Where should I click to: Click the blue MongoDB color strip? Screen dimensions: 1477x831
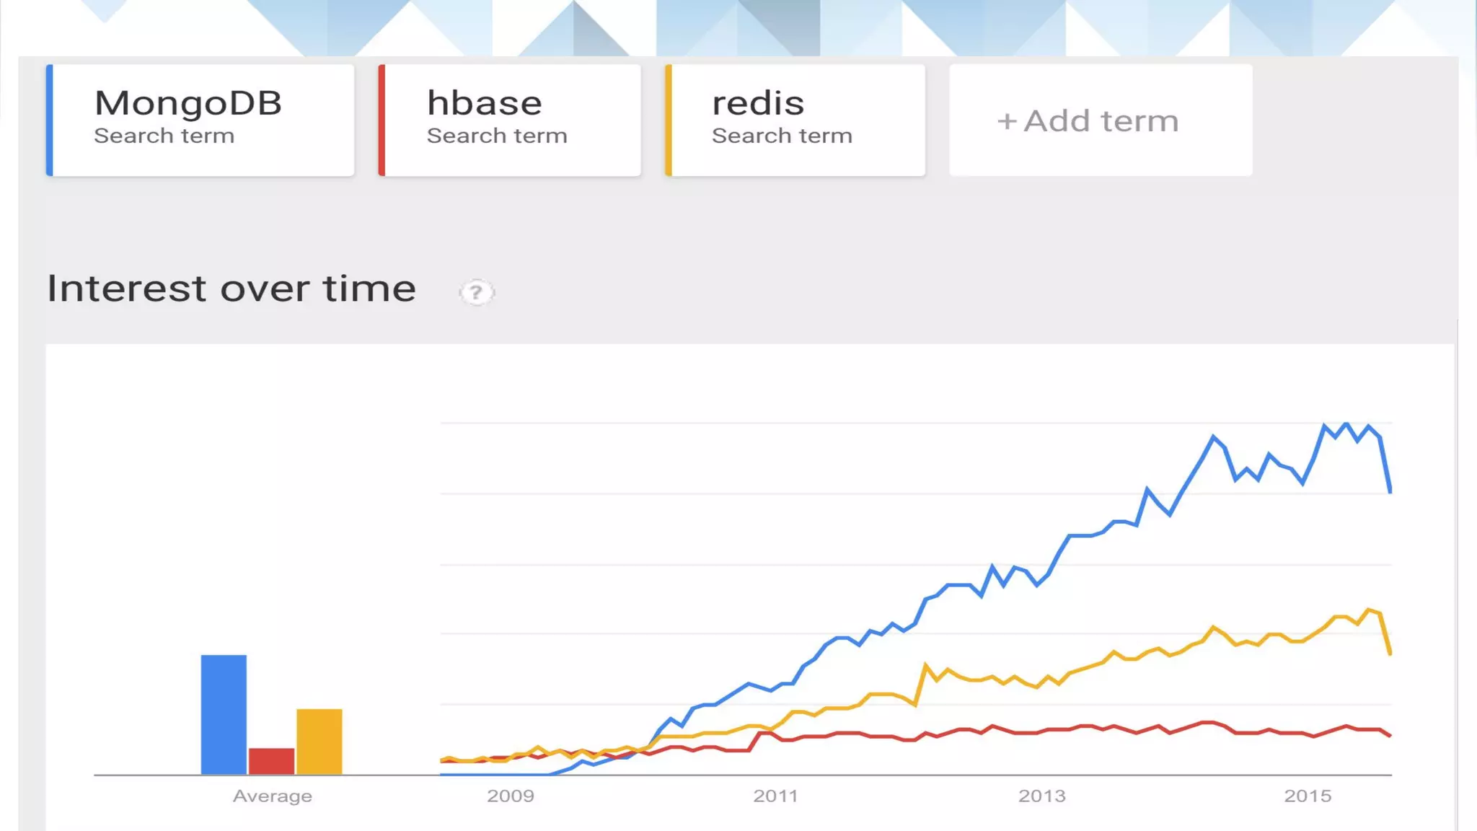tap(50, 120)
